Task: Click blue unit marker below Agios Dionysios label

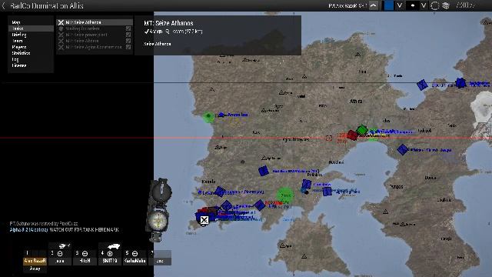Action: click(263, 171)
